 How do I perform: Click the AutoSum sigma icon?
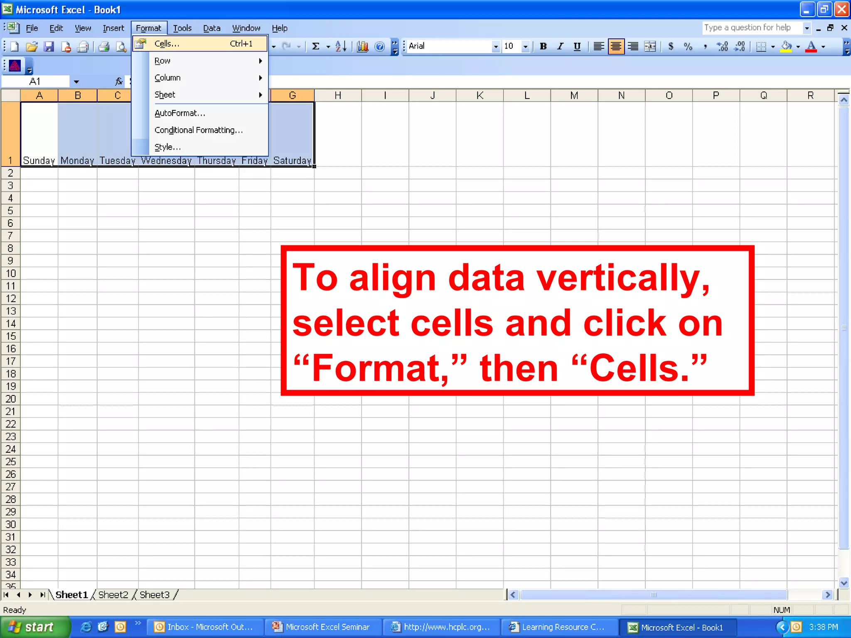pos(316,47)
